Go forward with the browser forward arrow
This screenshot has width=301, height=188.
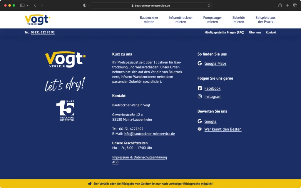pyautogui.click(x=42, y=5)
